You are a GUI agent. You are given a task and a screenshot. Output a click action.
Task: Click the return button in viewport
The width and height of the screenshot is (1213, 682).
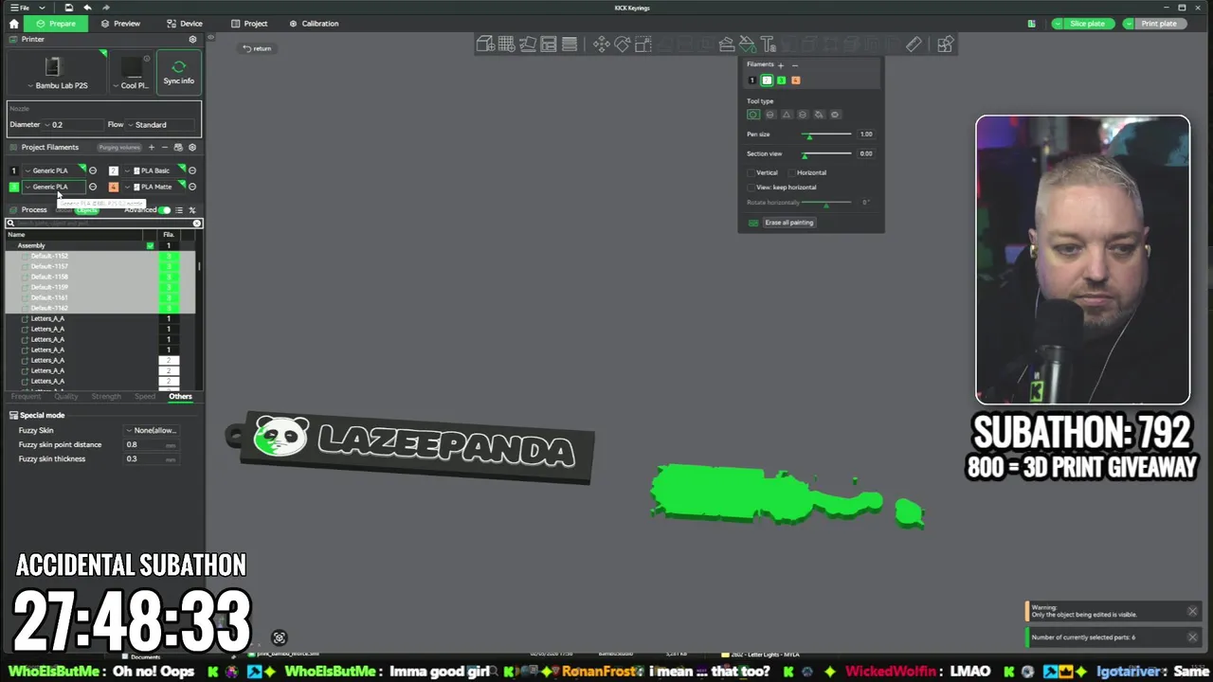257,48
